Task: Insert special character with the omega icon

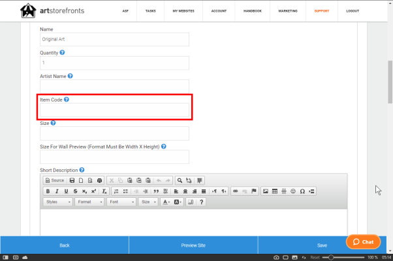Action: 302,191
